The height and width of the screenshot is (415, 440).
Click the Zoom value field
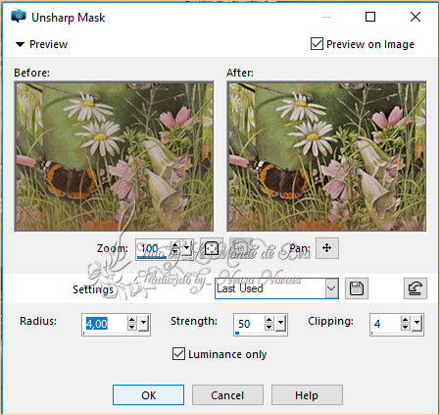tap(153, 249)
